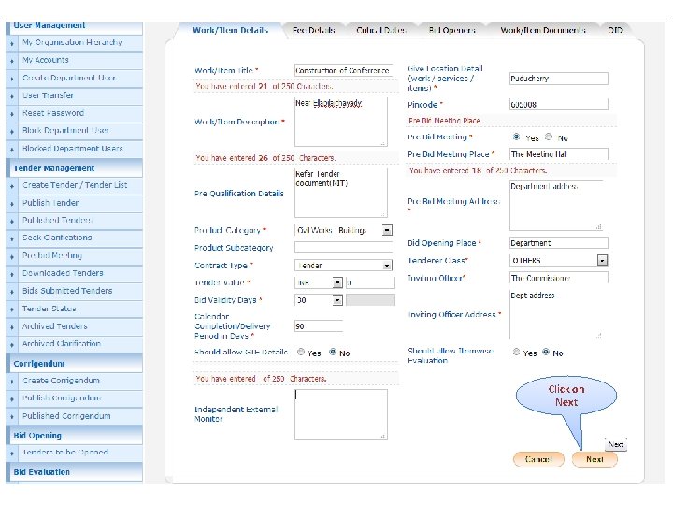Click bullet icon beside Blocked Department Users
673x505 pixels.
[12, 150]
